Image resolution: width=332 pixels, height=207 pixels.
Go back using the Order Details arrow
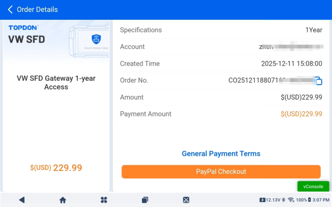[10, 9]
